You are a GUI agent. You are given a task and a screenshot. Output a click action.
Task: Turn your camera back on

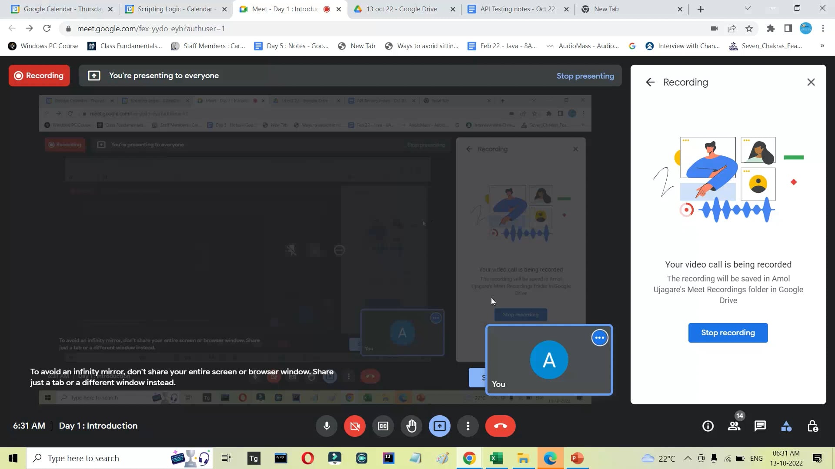tap(354, 426)
